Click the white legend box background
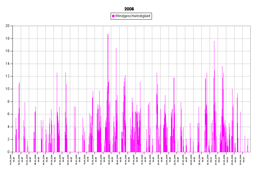 (131, 18)
